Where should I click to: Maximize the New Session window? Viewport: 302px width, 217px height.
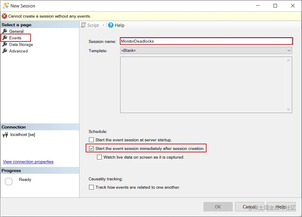275,6
